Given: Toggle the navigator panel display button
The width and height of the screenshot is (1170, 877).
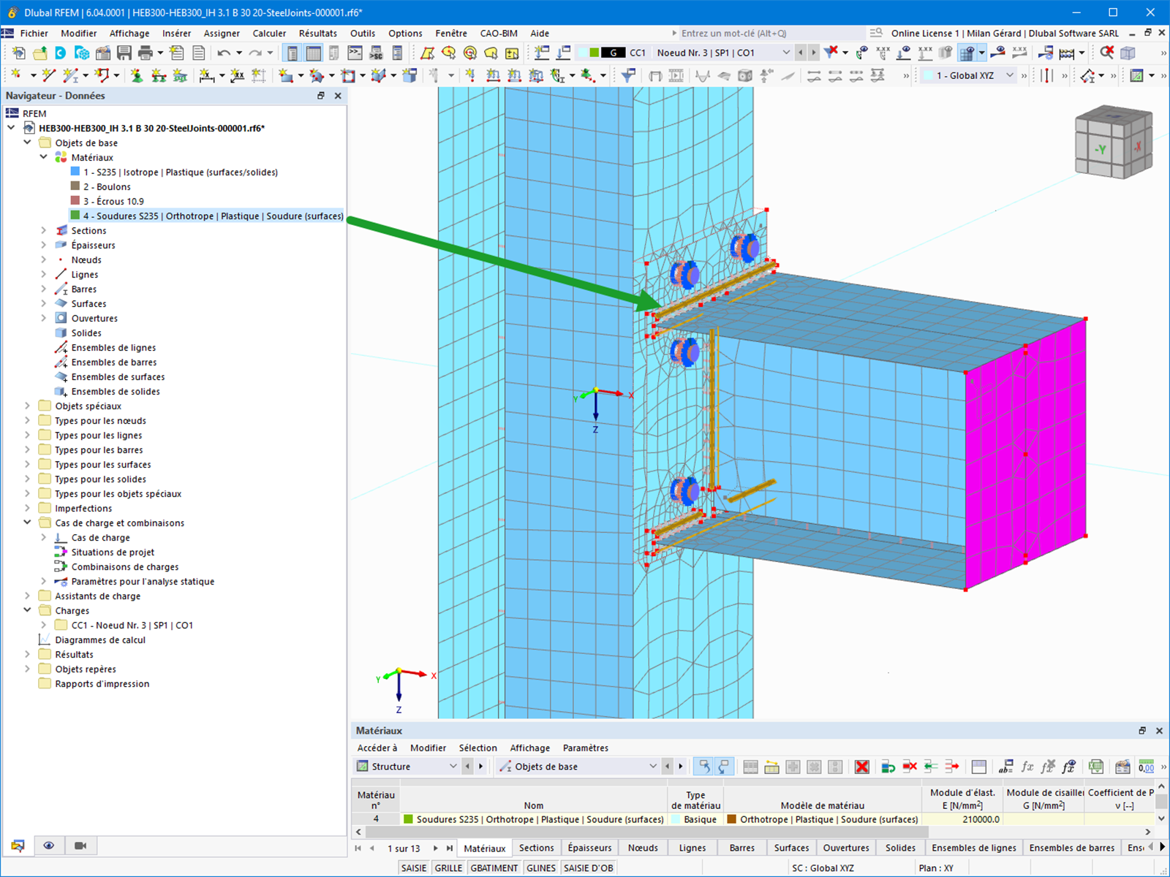Looking at the screenshot, I should pos(292,53).
